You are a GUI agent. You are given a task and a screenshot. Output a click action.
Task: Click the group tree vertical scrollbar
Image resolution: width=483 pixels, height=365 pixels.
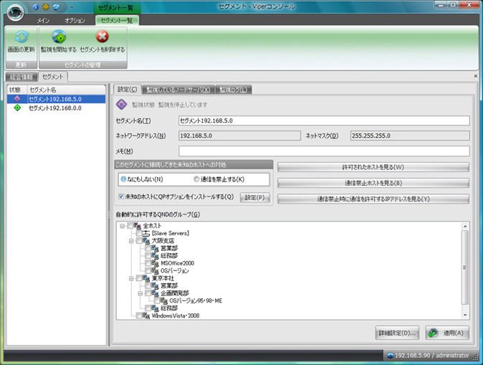click(x=465, y=267)
